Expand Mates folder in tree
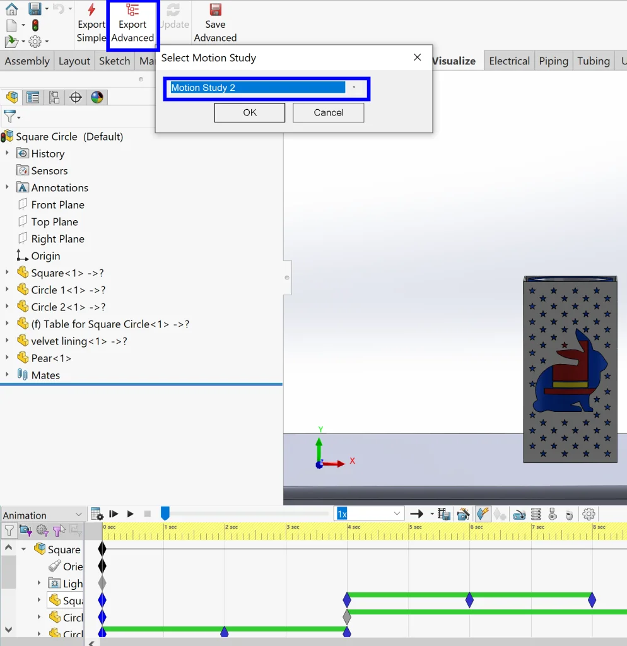The height and width of the screenshot is (646, 627). click(7, 375)
